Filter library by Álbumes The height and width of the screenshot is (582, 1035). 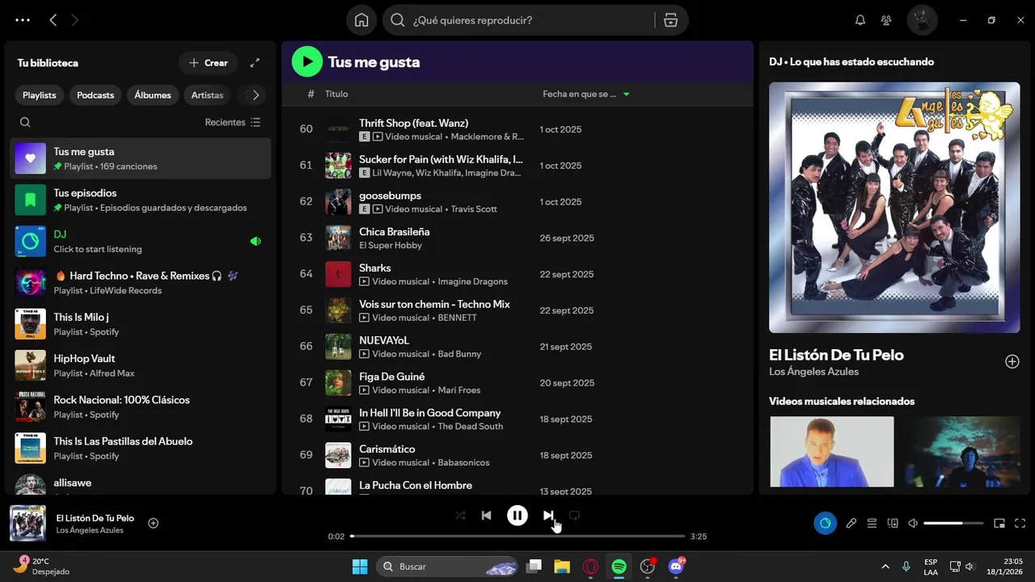point(153,95)
